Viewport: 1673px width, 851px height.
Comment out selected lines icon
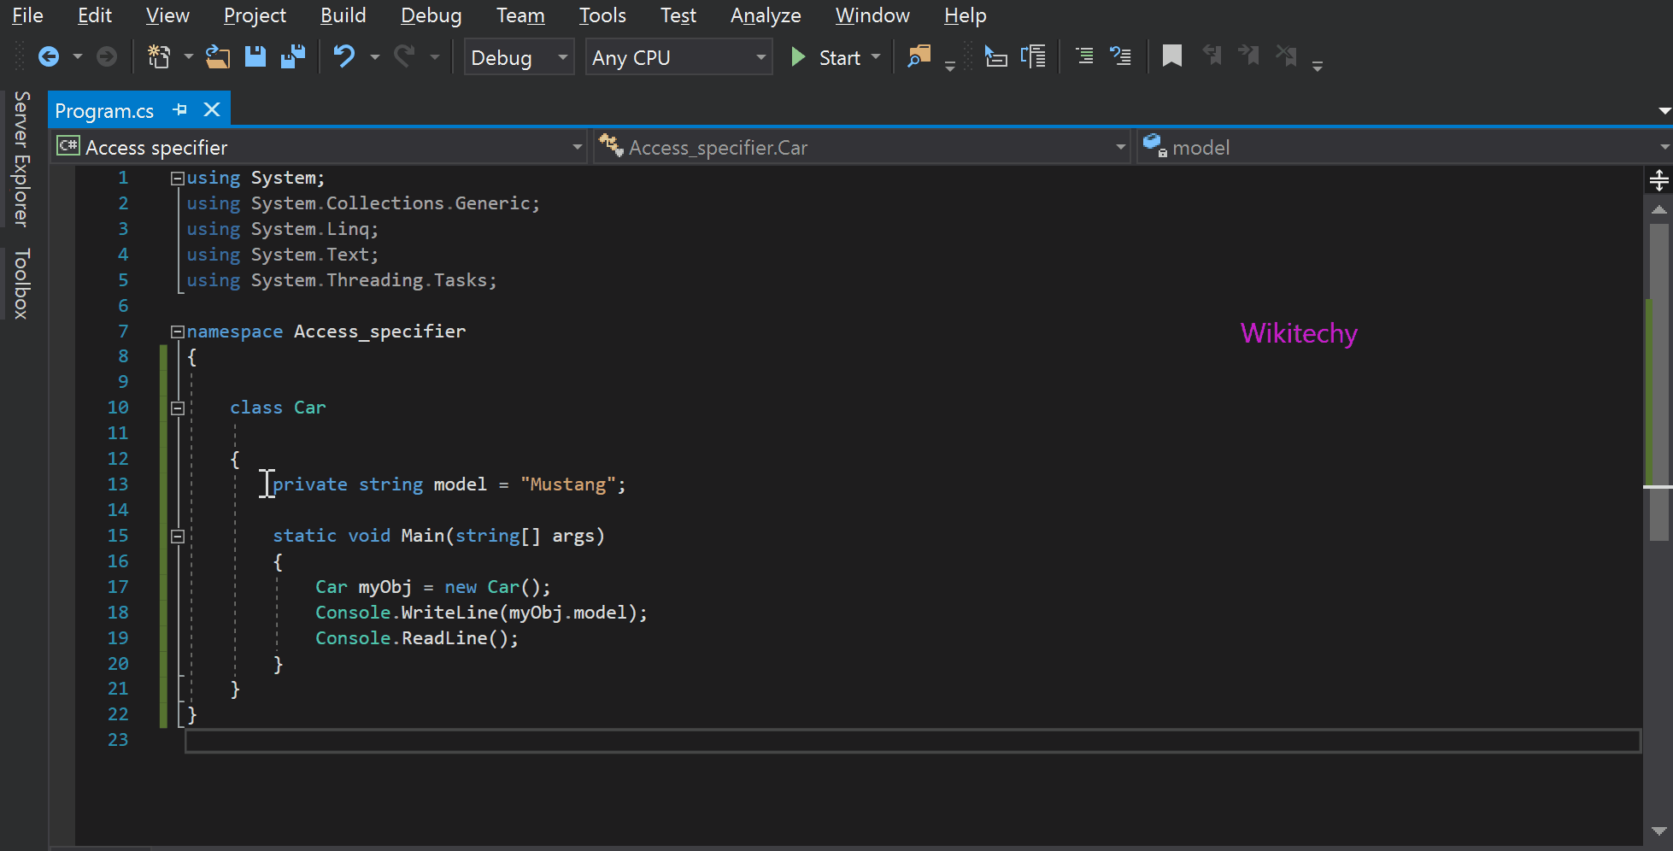[x=1083, y=57]
